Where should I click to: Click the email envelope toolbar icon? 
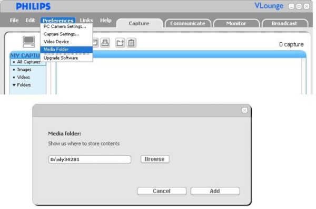[x=95, y=43]
